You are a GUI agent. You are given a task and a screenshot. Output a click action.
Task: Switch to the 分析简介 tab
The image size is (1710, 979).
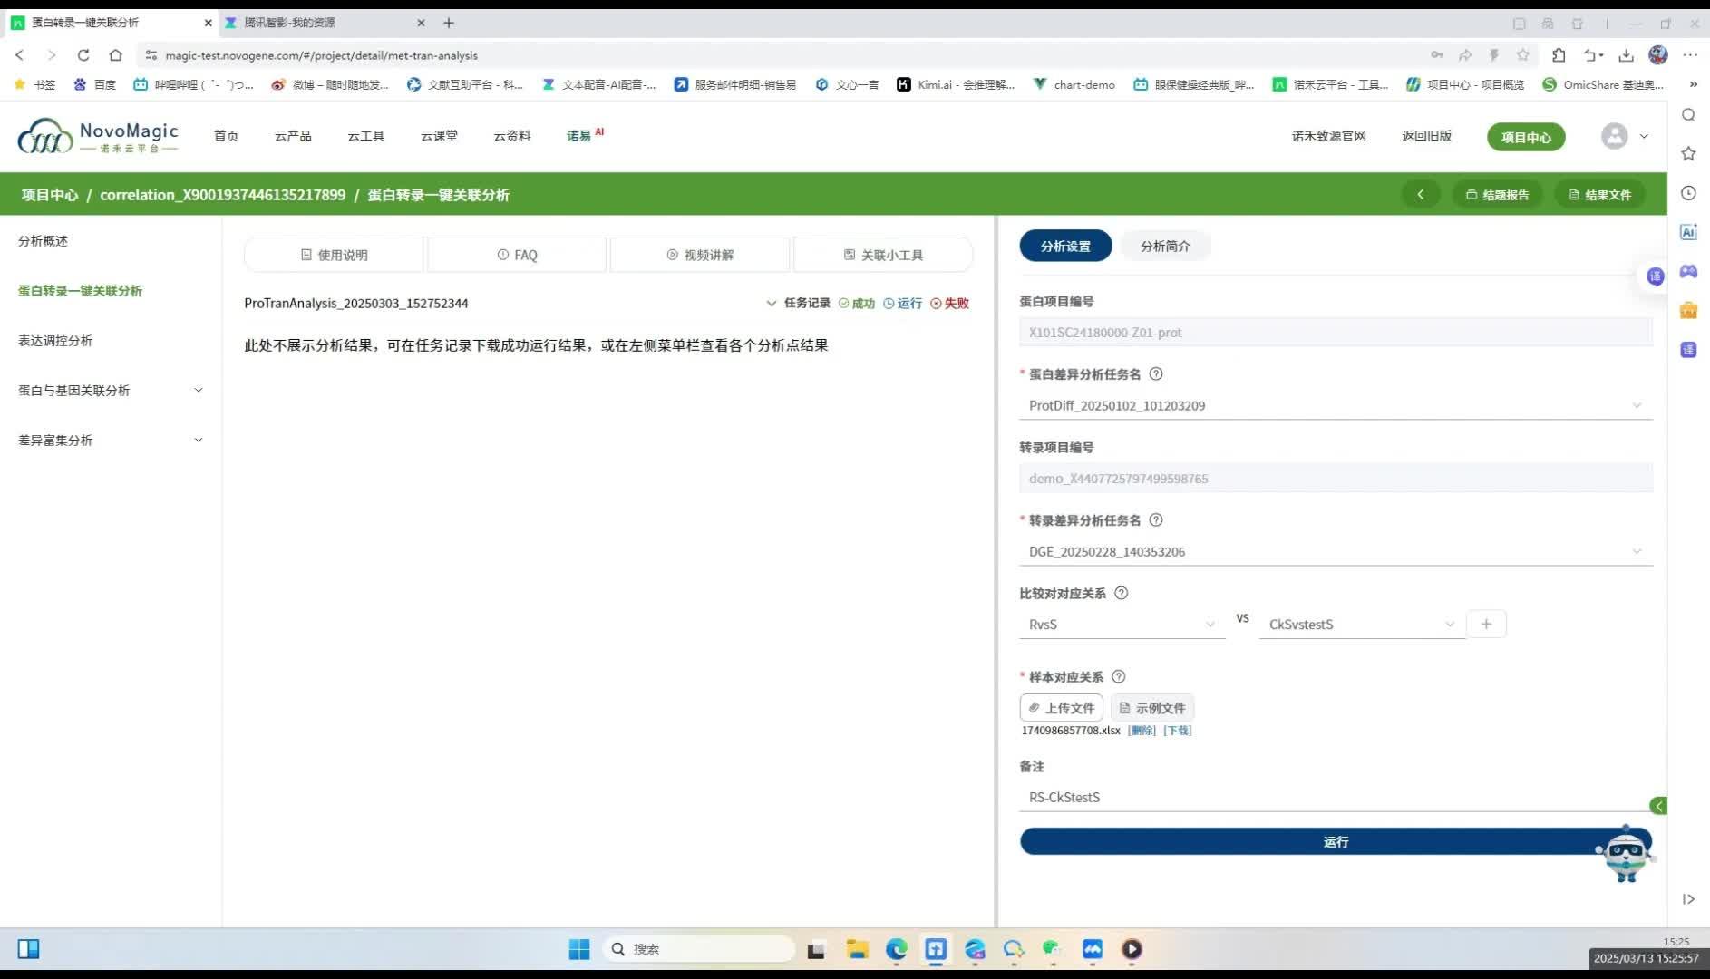point(1165,246)
